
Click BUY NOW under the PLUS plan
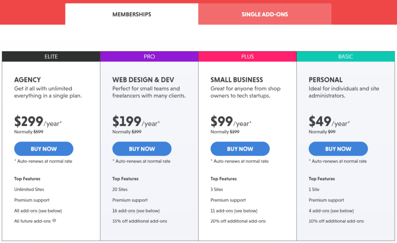[x=240, y=149]
